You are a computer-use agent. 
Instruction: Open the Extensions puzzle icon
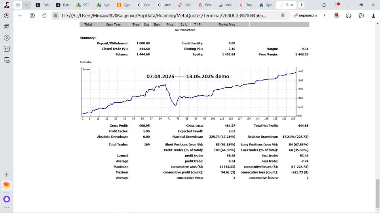pos(349,15)
